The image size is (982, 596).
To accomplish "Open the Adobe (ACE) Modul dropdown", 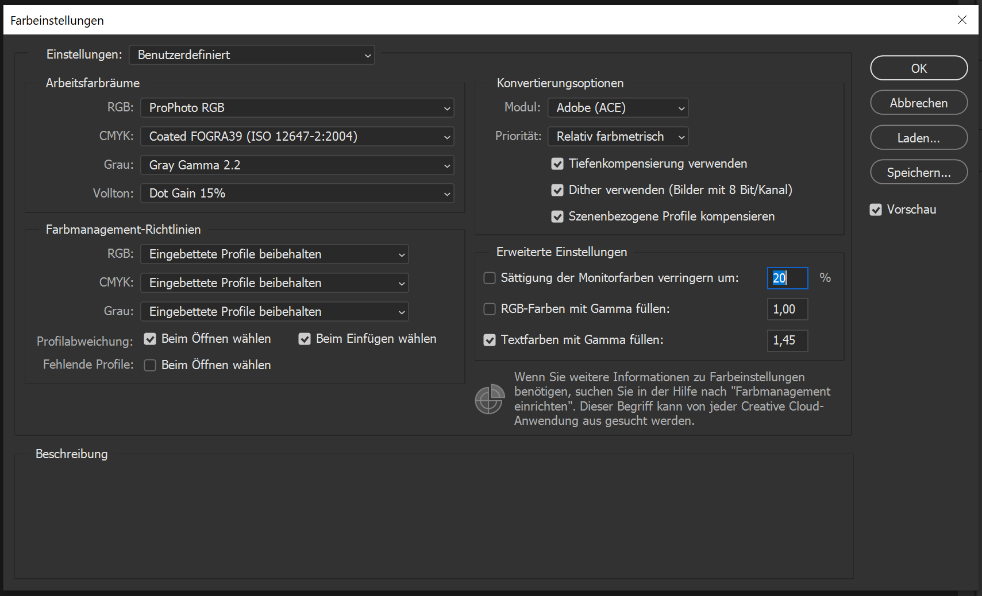I will [x=618, y=108].
